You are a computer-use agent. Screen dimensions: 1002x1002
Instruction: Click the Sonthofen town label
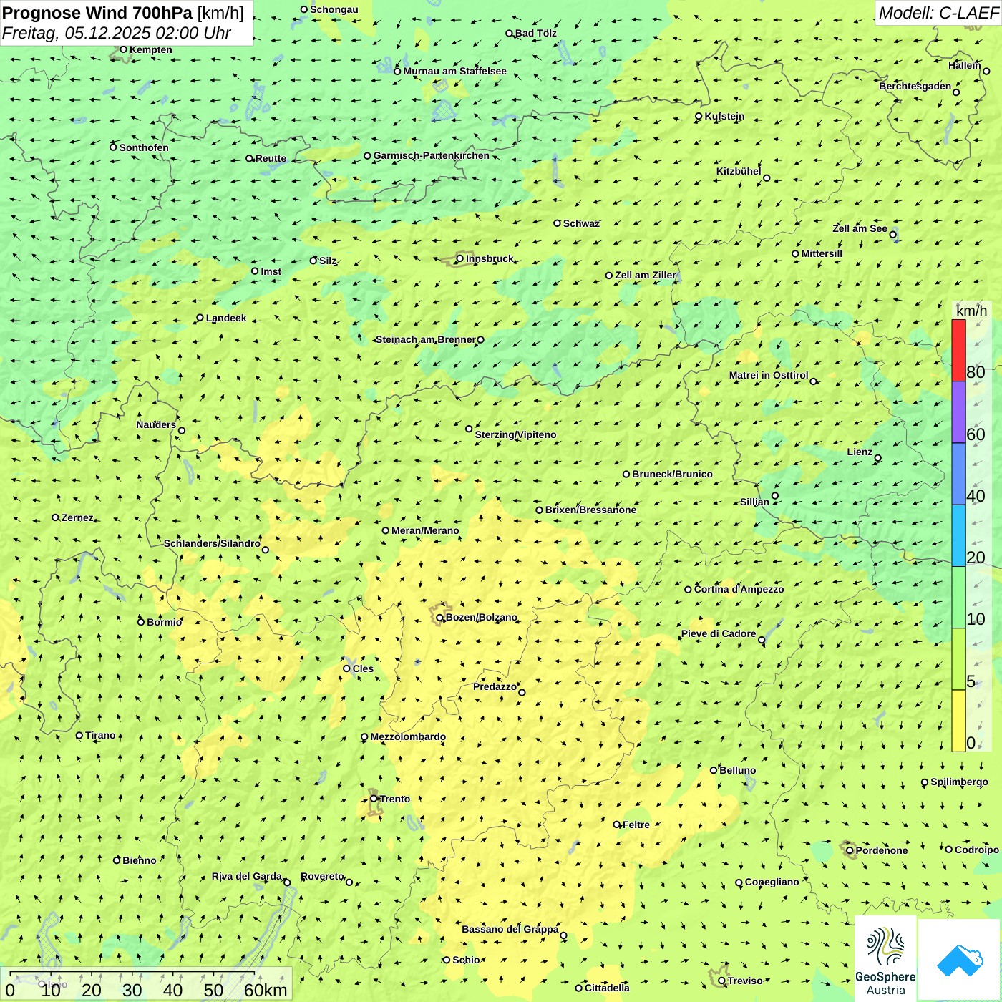tap(144, 147)
